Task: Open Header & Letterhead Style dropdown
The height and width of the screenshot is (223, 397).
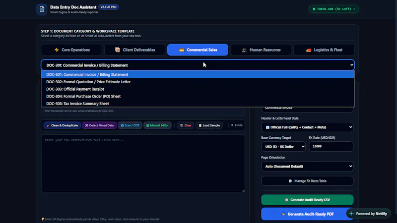Action: coord(307,127)
